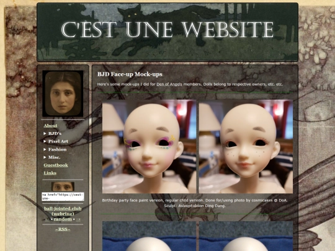335x251 pixels.
Task: Click the C'est Une Website header banner
Action: (167, 32)
